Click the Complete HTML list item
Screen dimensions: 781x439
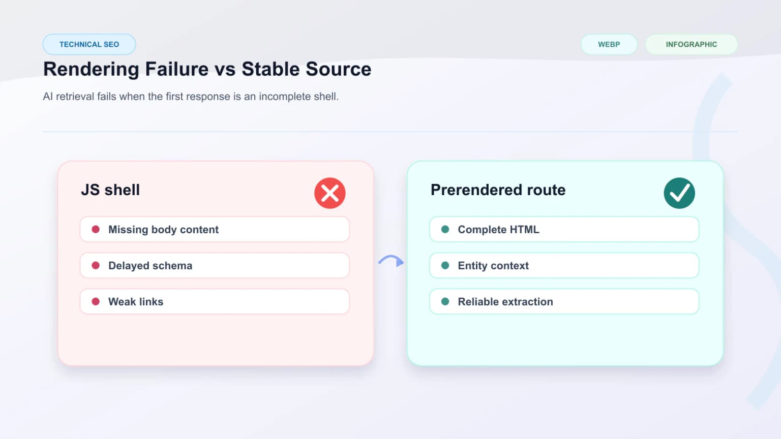tap(564, 229)
